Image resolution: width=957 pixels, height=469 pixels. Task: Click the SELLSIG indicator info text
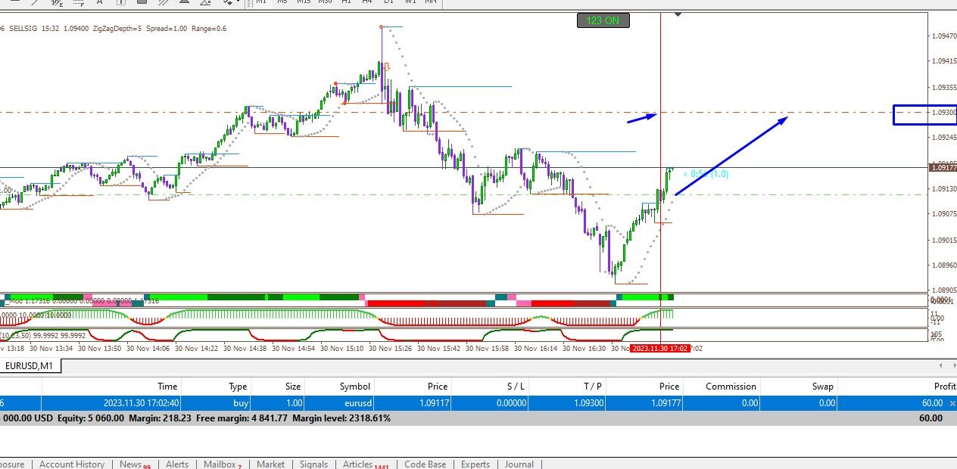tap(114, 28)
